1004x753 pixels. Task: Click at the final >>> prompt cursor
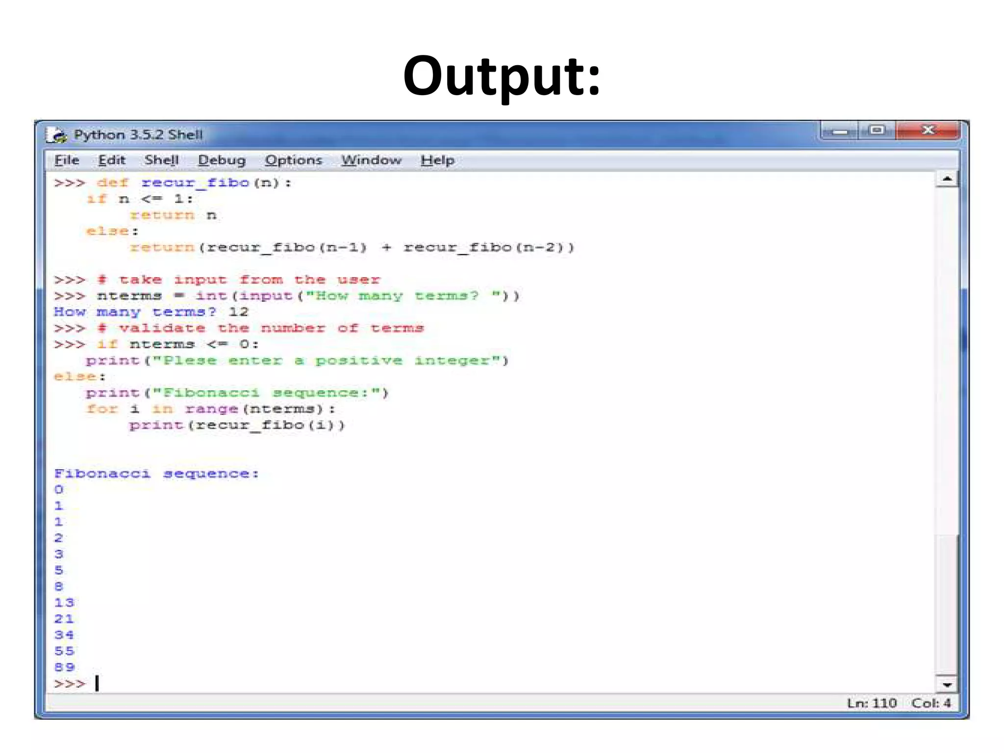(x=97, y=683)
